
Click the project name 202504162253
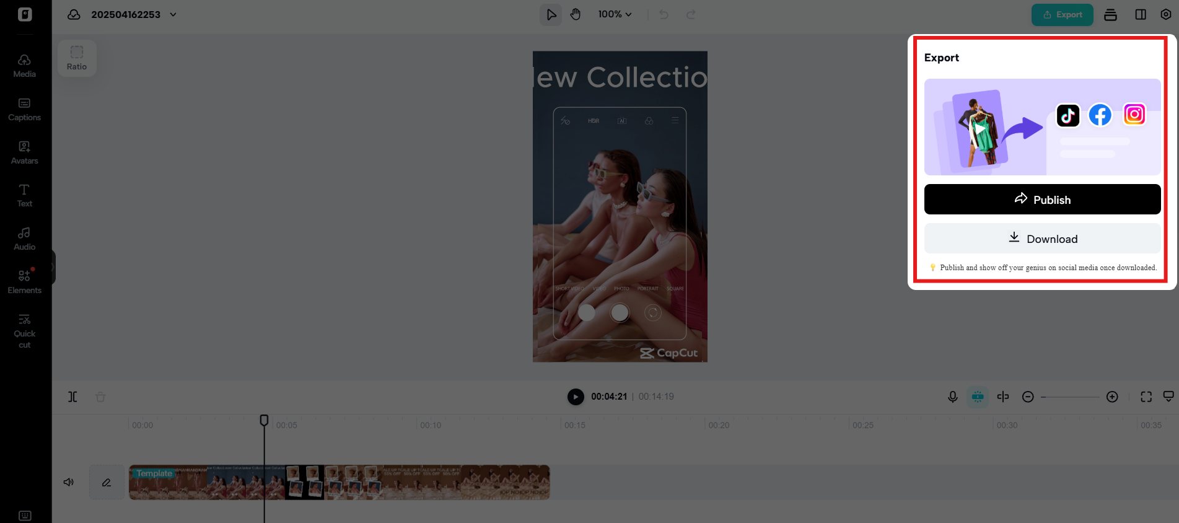[x=126, y=14]
